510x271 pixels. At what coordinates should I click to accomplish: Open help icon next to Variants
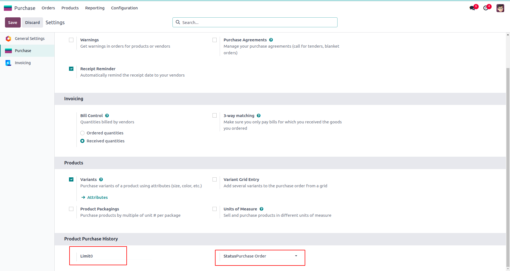pos(101,180)
